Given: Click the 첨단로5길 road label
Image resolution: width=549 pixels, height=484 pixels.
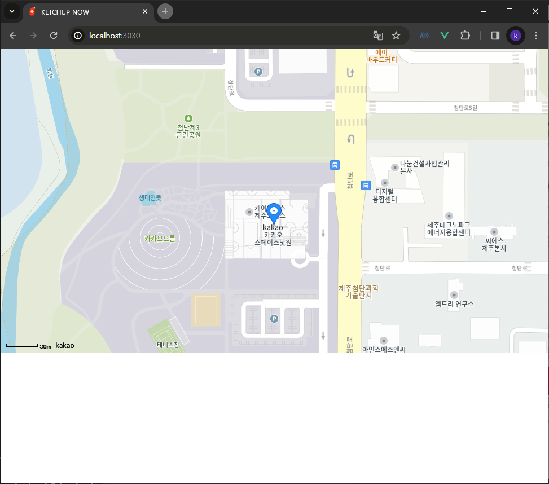Looking at the screenshot, I should (x=465, y=108).
